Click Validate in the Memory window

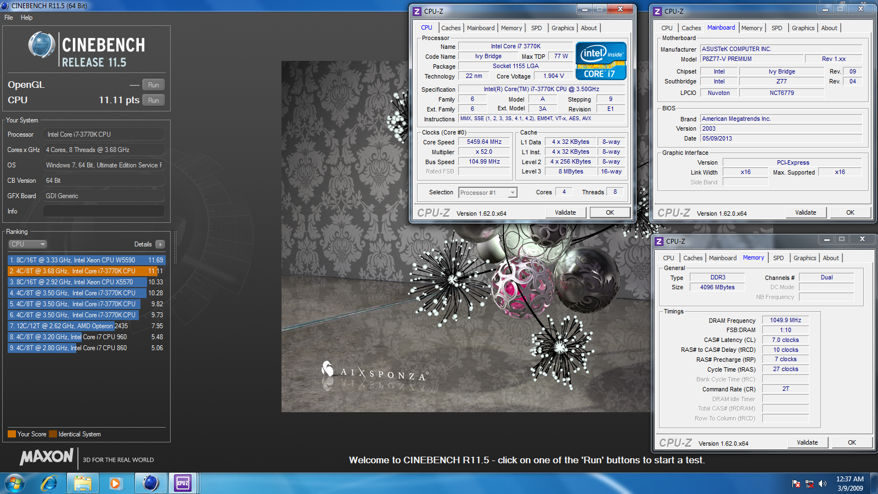coord(808,442)
